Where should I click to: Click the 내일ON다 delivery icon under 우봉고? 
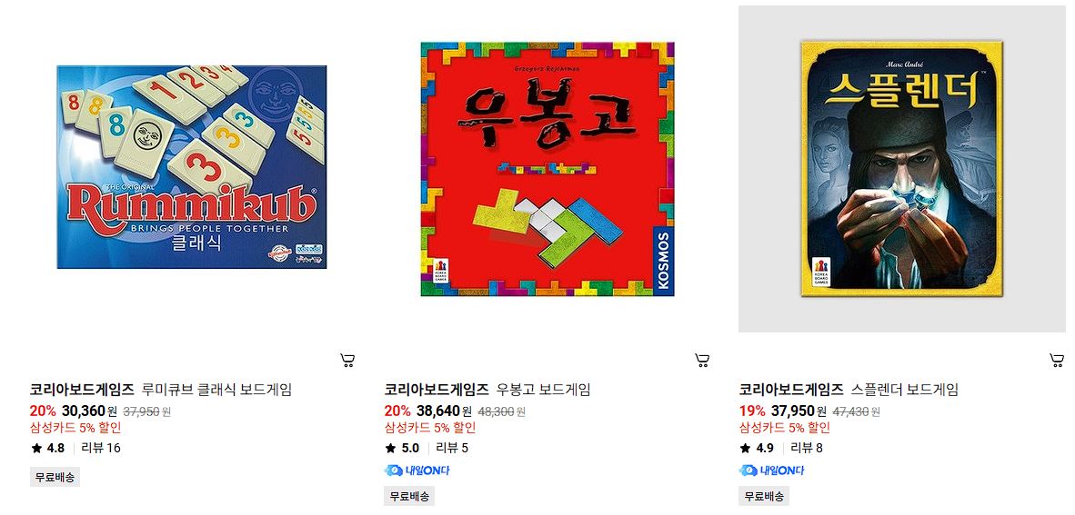(x=417, y=470)
